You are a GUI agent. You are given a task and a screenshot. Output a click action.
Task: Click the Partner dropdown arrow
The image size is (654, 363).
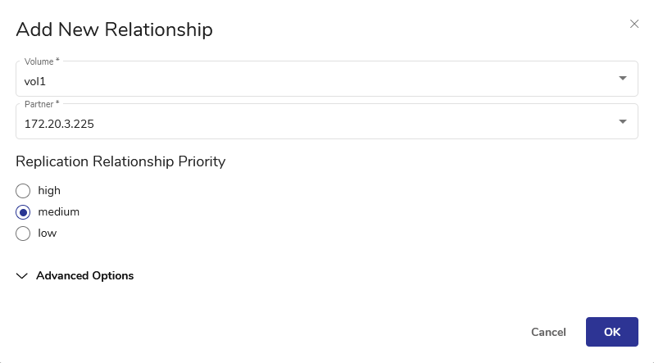click(623, 121)
